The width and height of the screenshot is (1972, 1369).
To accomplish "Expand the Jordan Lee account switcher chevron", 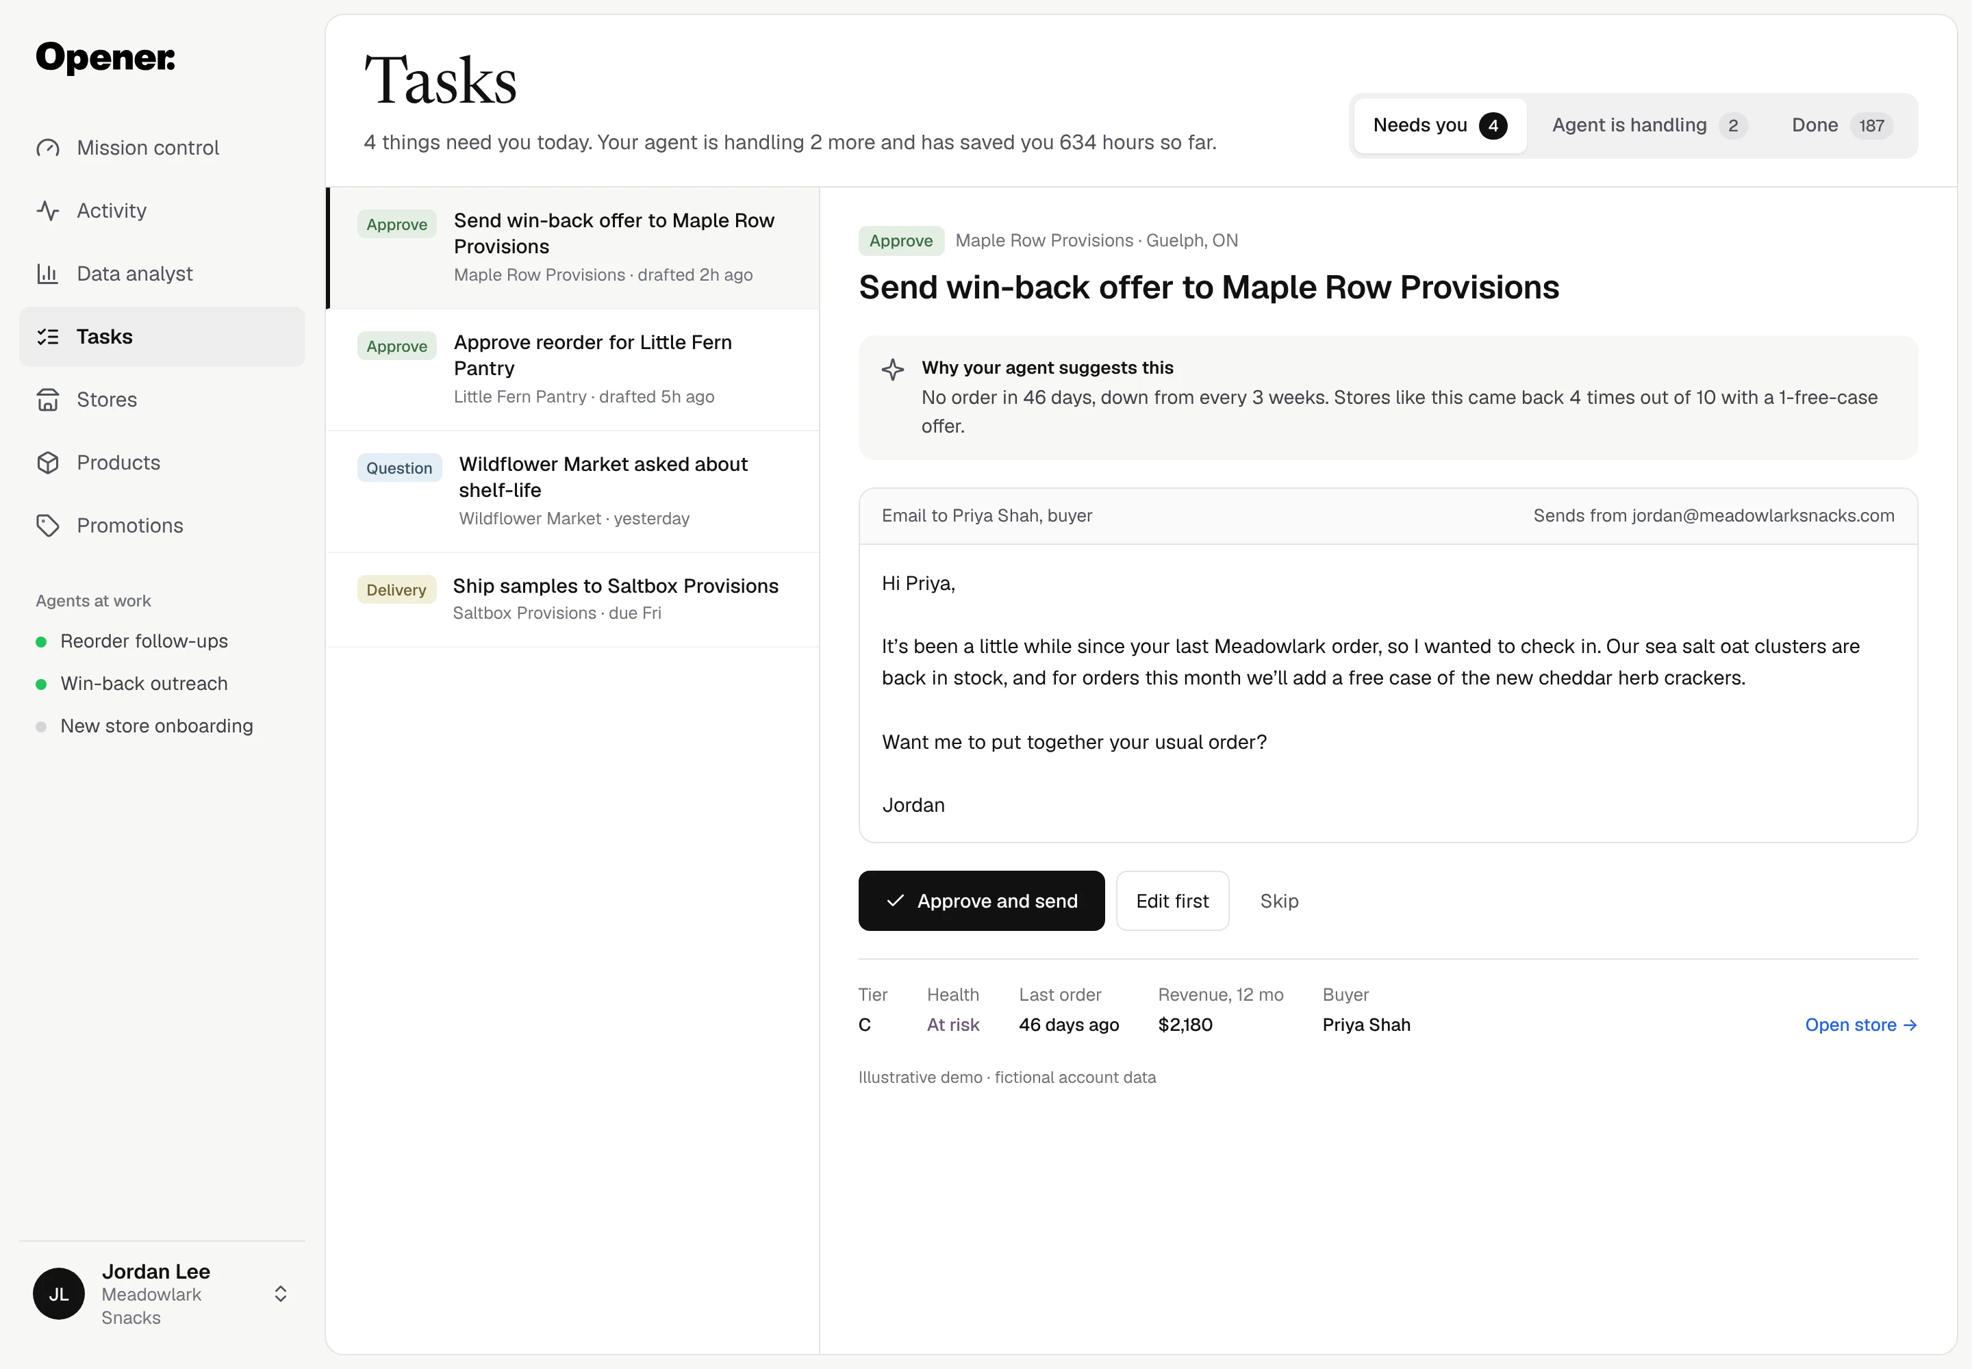I will 281,1294.
